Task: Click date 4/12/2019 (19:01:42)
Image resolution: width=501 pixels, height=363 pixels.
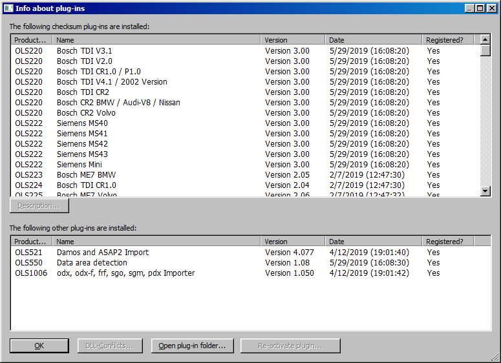Action: tap(369, 273)
